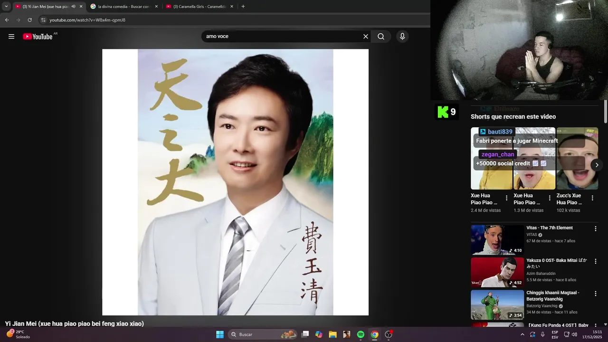Viewport: 608px width, 342px height.
Task: Visit the VITAS channel name link
Action: (x=532, y=235)
